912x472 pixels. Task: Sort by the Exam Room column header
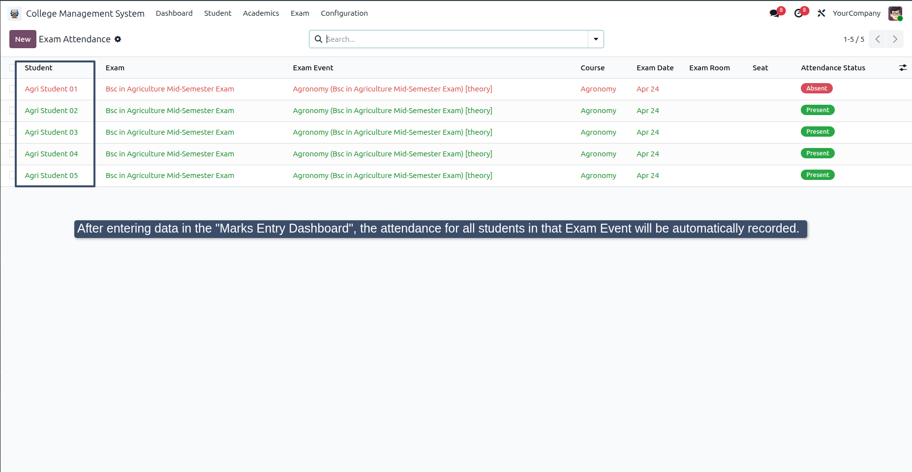[709, 68]
